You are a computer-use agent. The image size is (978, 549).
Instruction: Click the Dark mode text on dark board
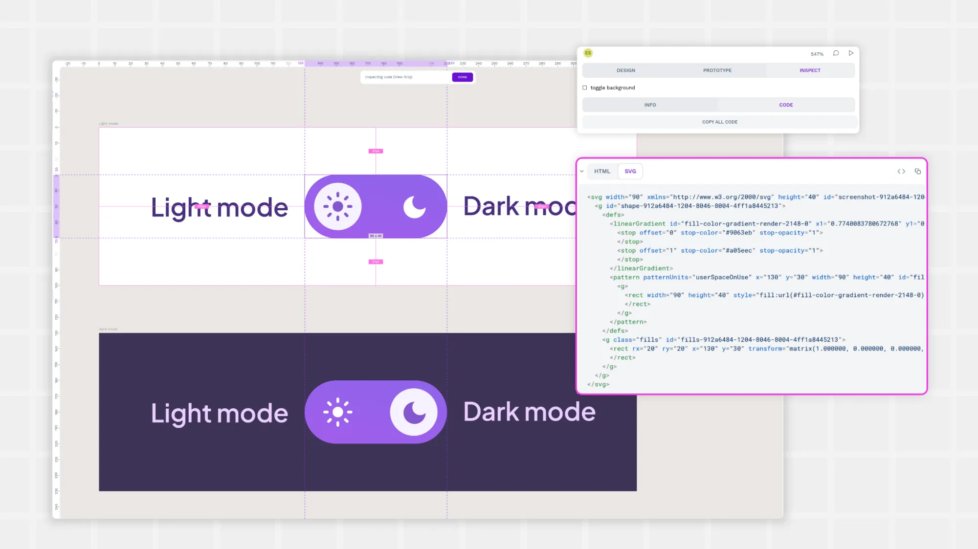(x=529, y=412)
